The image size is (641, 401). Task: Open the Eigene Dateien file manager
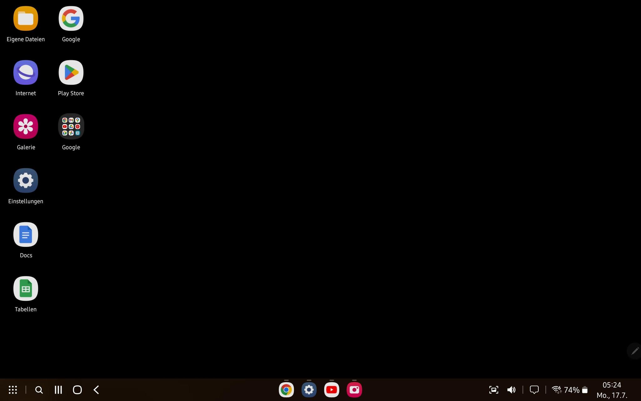click(26, 18)
